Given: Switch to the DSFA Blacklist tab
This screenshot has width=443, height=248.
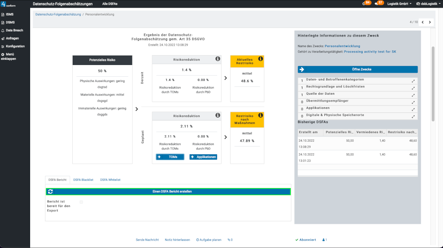Looking at the screenshot, I should tap(83, 180).
